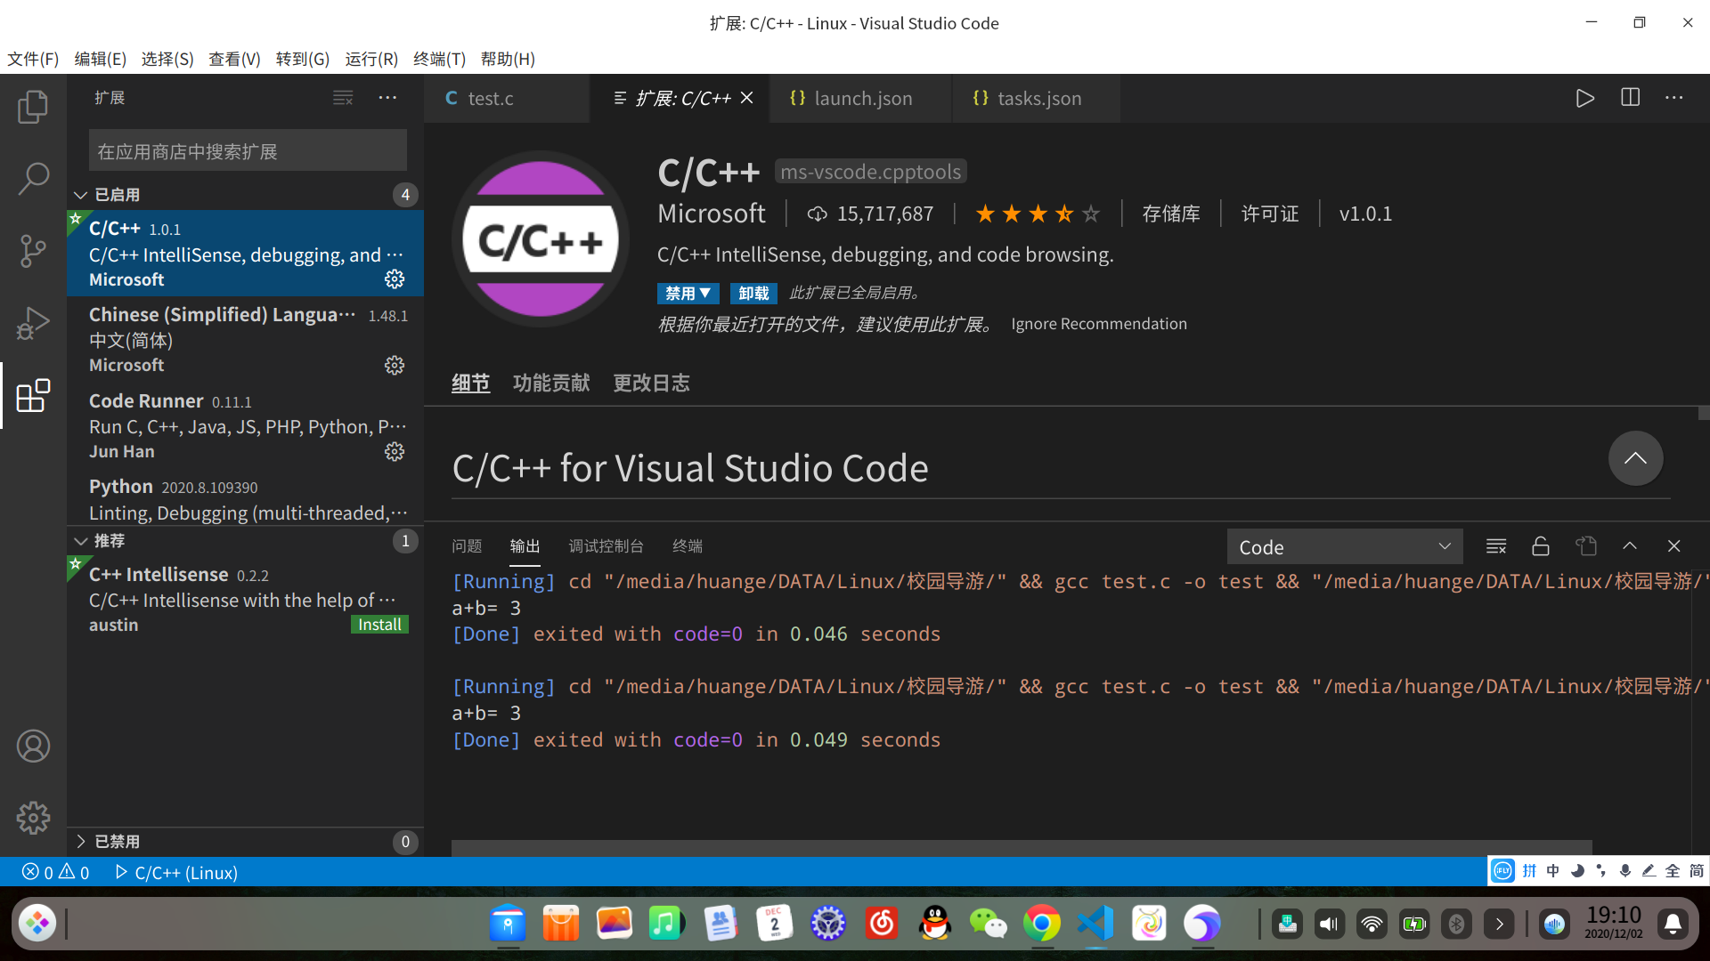Run code with the play button
This screenshot has height=961, width=1710.
(1584, 98)
